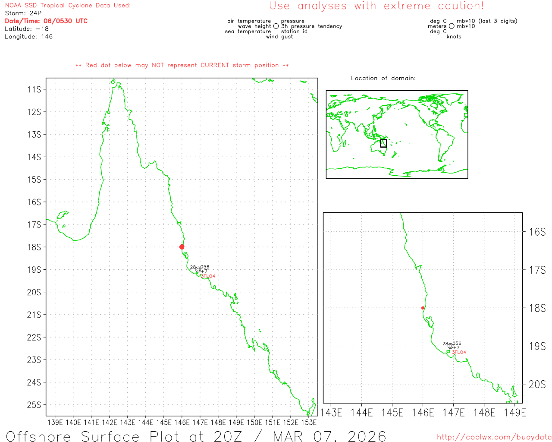Click the 139E longitude label on main map

(x=55, y=422)
